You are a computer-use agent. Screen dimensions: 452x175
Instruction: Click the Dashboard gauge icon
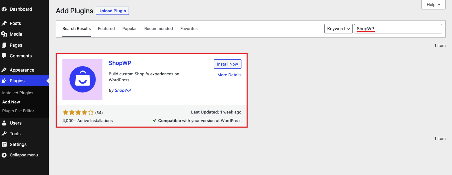coord(4,9)
